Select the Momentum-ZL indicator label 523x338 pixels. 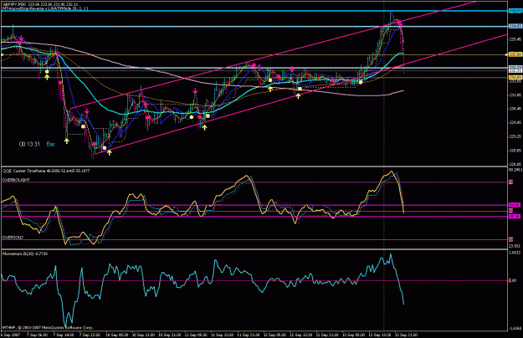(x=25, y=253)
